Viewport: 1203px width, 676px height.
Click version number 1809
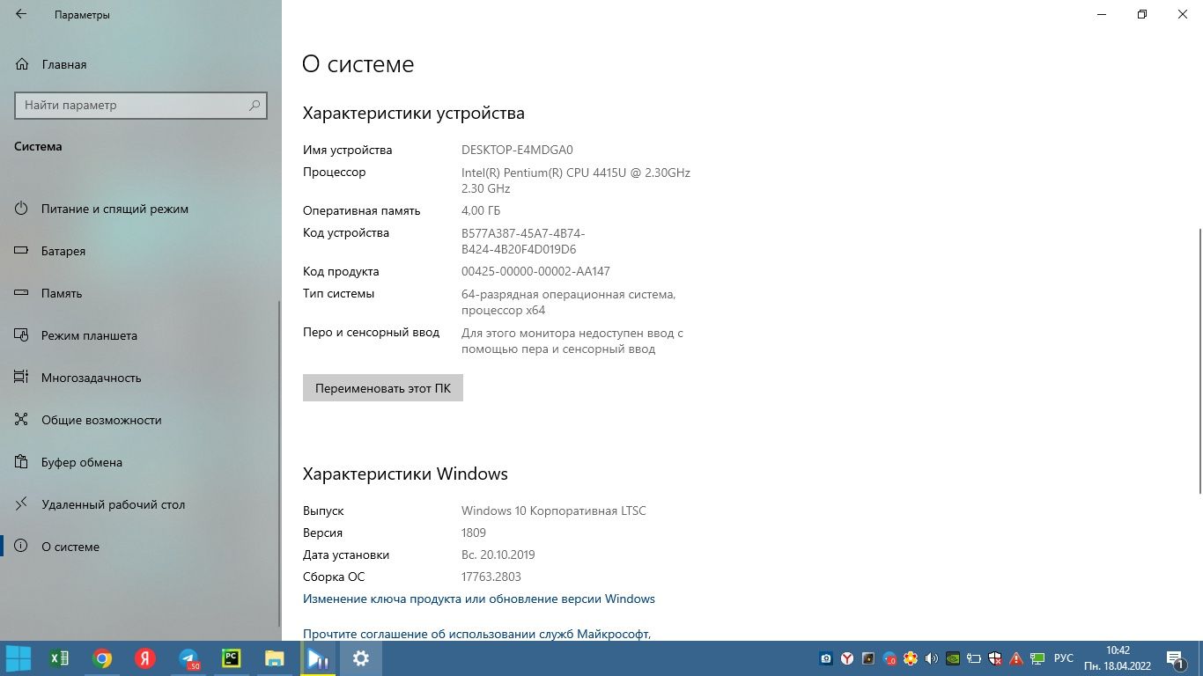pos(474,533)
